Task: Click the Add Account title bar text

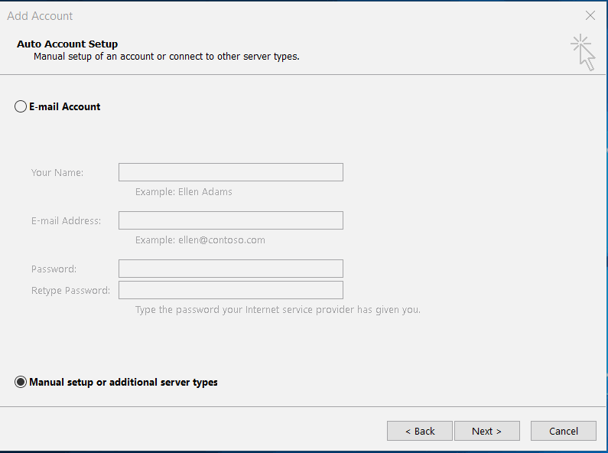Action: pos(40,16)
